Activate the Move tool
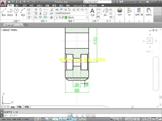This screenshot has height=121, width=162. (x=36, y=10)
